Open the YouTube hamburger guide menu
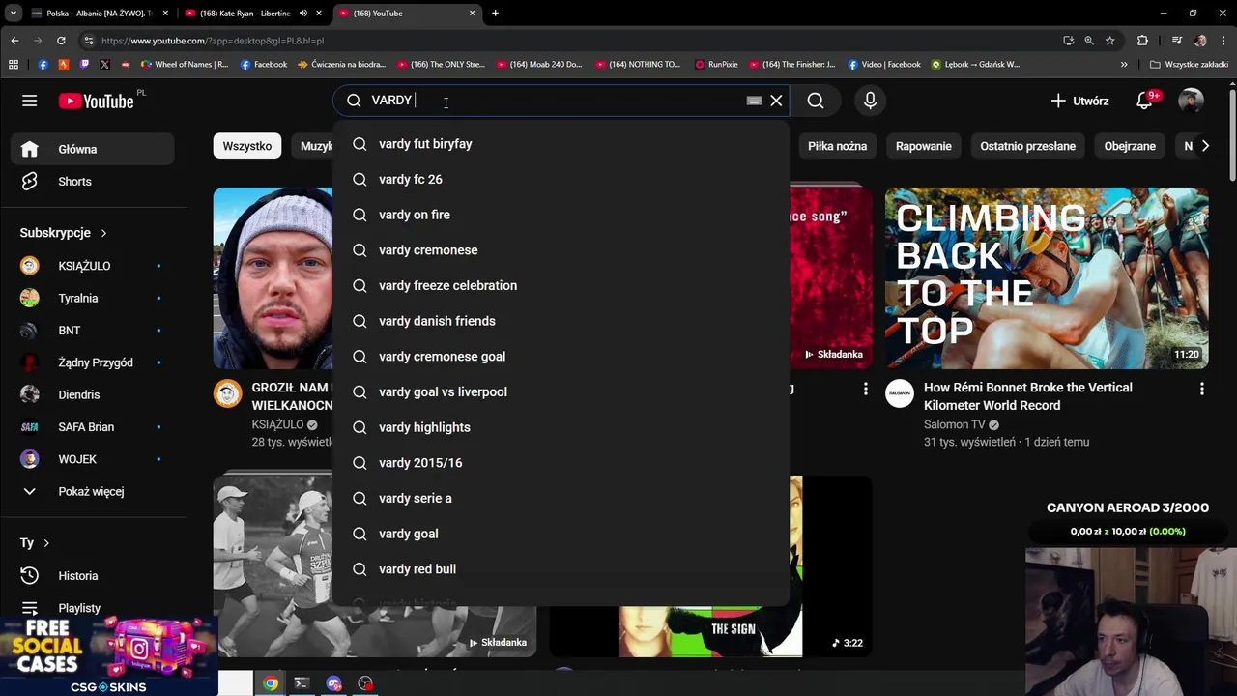The image size is (1237, 696). [30, 101]
